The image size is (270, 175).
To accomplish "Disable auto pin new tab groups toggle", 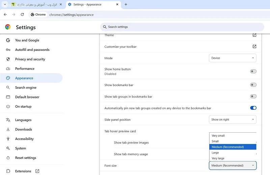I will click(x=253, y=108).
